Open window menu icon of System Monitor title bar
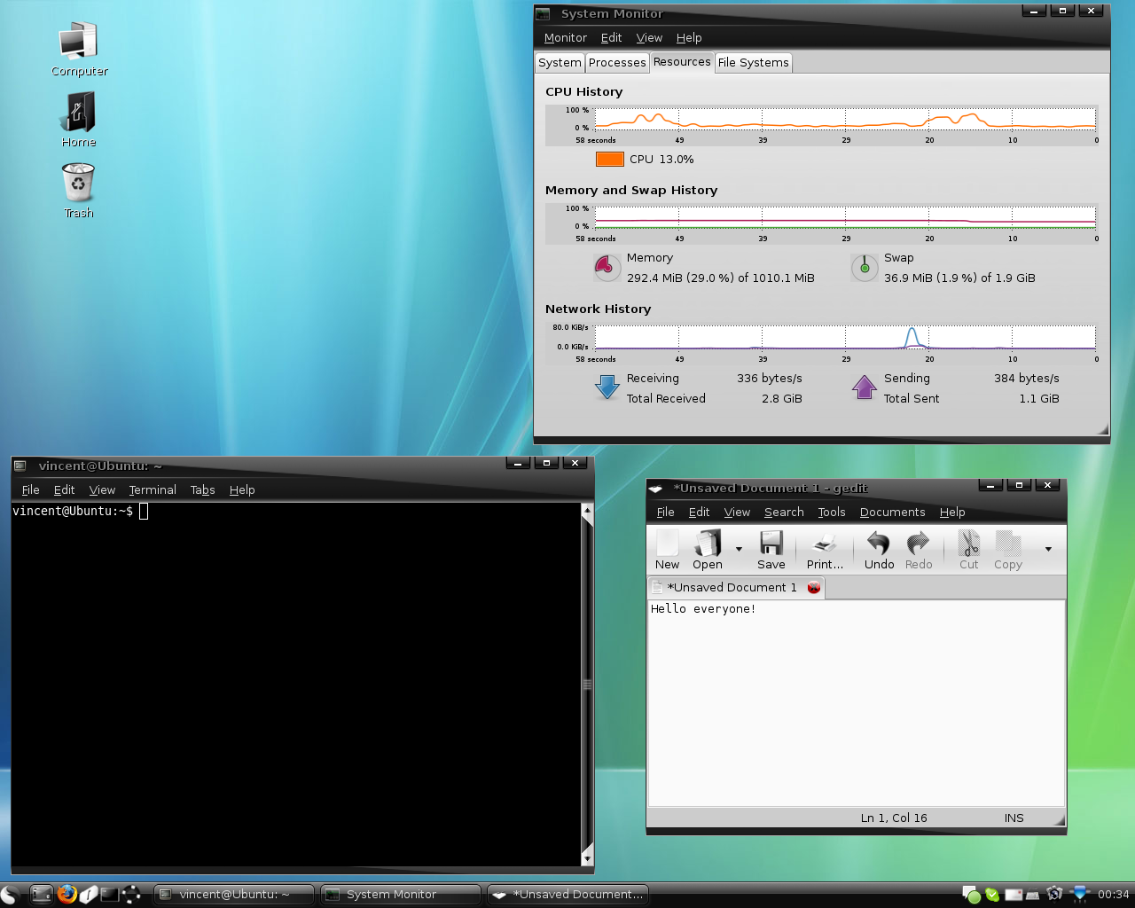The height and width of the screenshot is (908, 1135). (x=543, y=13)
